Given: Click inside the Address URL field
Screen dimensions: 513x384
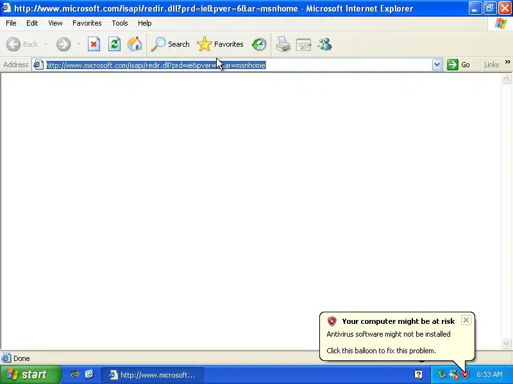Looking at the screenshot, I should tap(239, 65).
